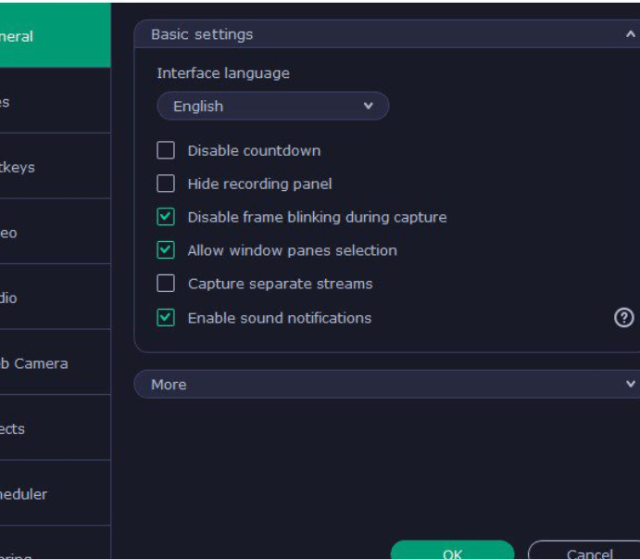Click the Disable countdown label text
Viewport: 640px width, 559px height.
click(x=254, y=151)
